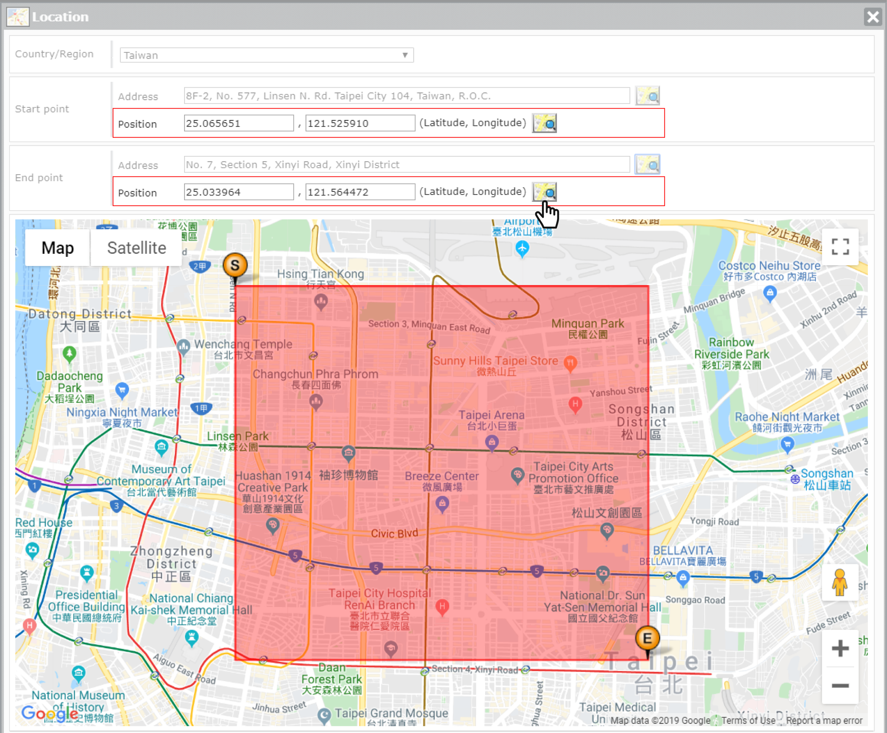This screenshot has width=887, height=733.
Task: Click the orange S start marker
Action: 235,265
